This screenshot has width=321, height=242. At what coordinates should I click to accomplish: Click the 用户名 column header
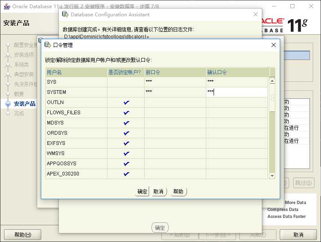click(x=76, y=72)
